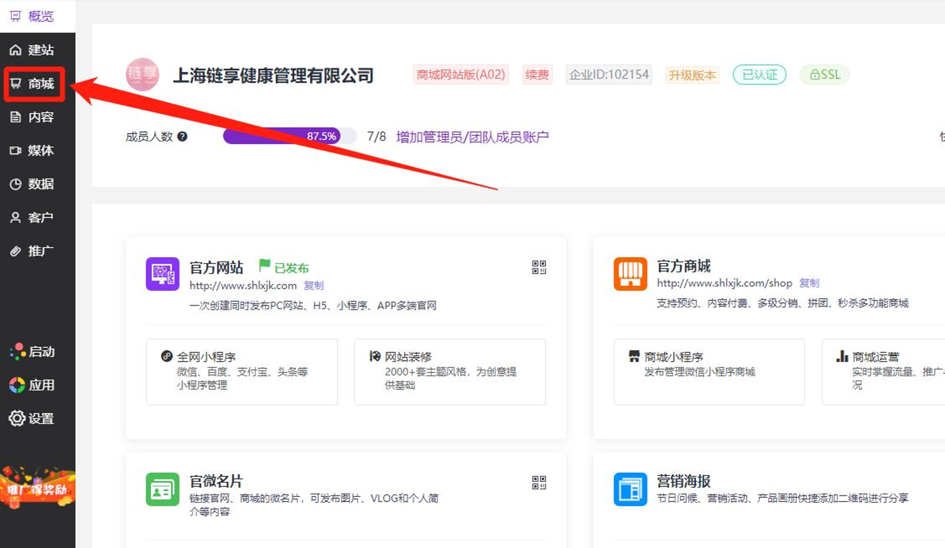
Task: Click the green 官微名片 icon
Action: 162,489
